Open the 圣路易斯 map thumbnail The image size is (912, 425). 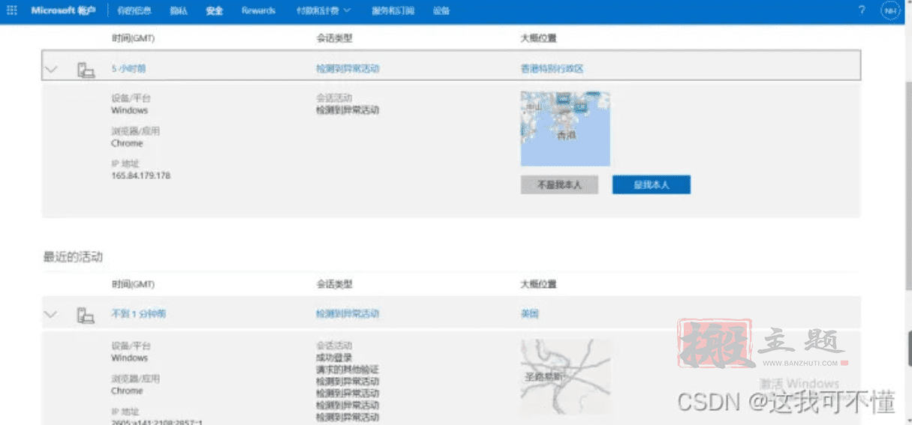(565, 377)
